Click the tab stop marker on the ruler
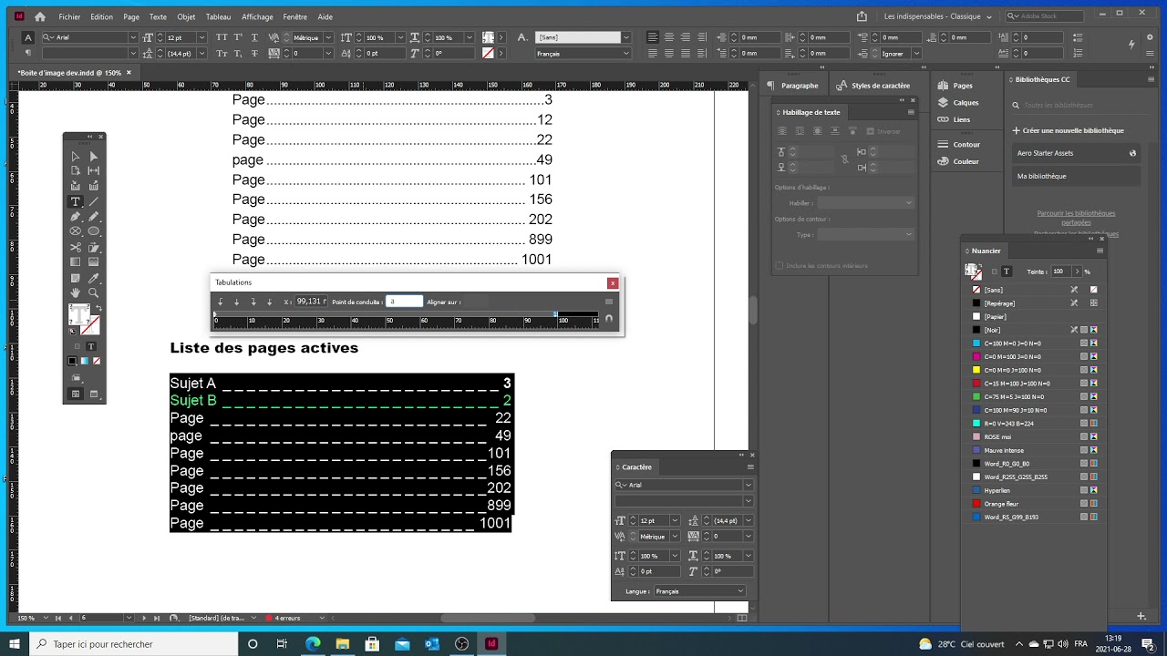This screenshot has height=656, width=1167. [555, 313]
